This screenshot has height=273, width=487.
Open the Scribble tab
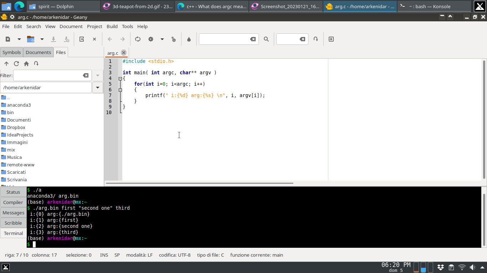click(13, 223)
